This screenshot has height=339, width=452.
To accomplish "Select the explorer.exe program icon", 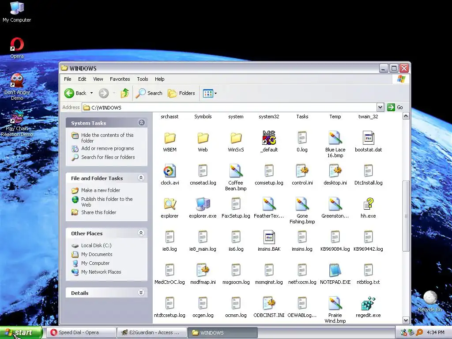I will click(x=203, y=204).
